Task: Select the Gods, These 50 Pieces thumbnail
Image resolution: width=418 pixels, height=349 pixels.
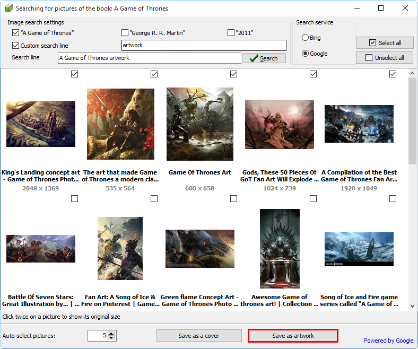Action: 280,124
